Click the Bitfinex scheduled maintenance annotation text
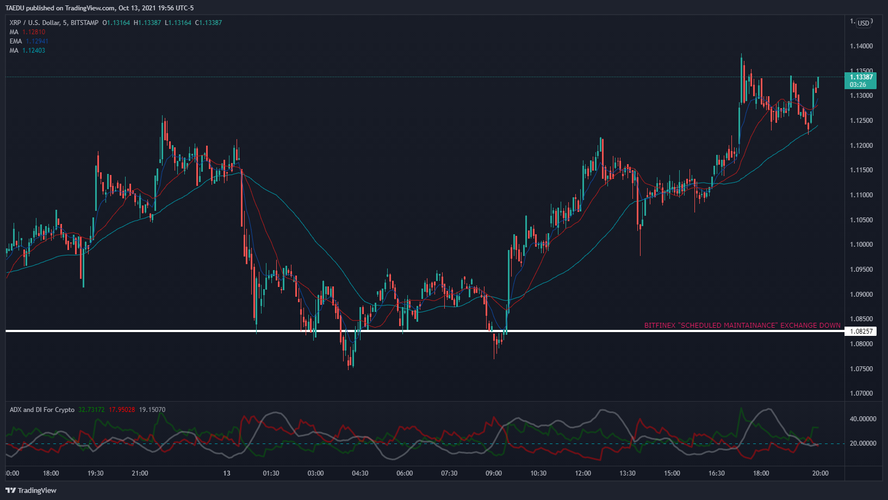The height and width of the screenshot is (500, 888). pos(742,326)
